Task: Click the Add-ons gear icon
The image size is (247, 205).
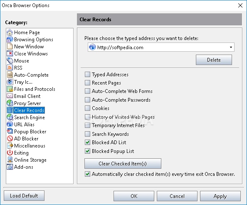Action: click(x=10, y=167)
